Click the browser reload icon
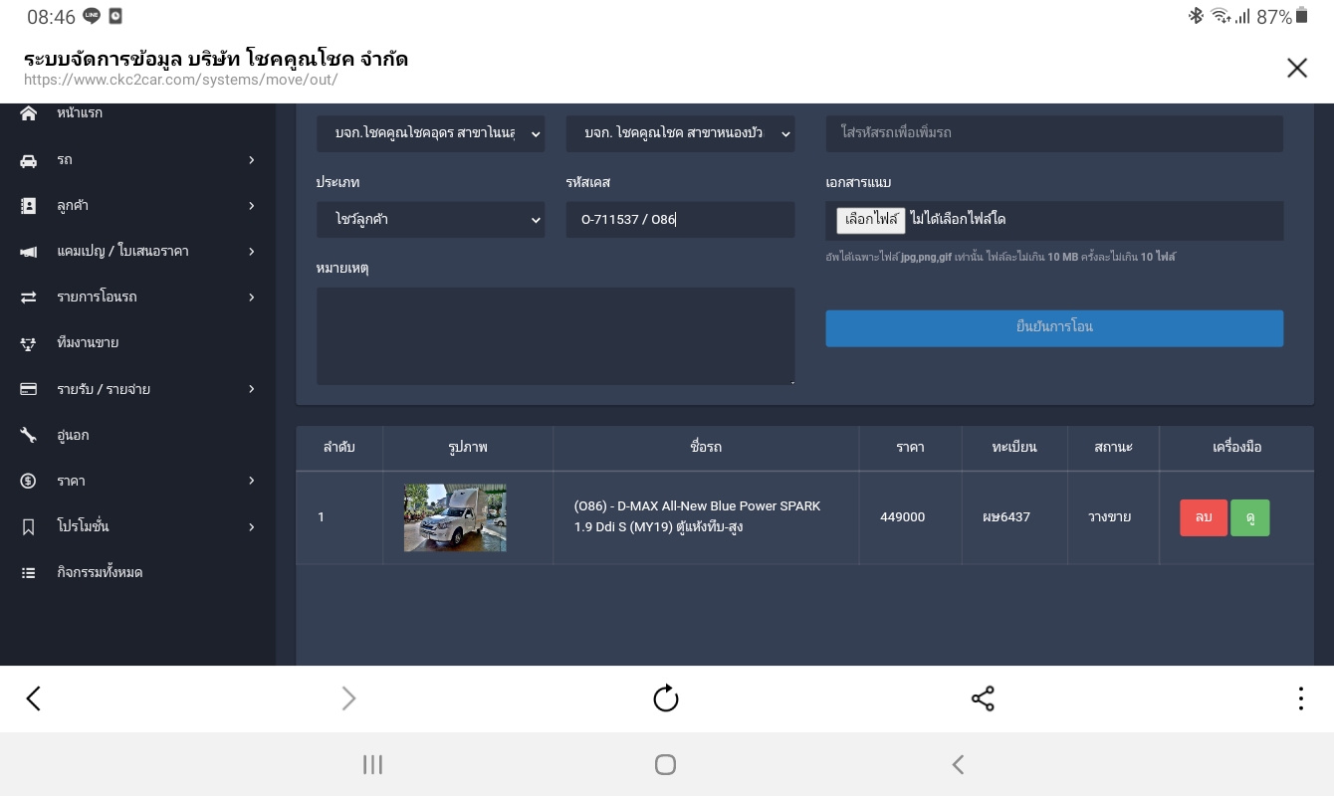The height and width of the screenshot is (796, 1334). [x=665, y=698]
